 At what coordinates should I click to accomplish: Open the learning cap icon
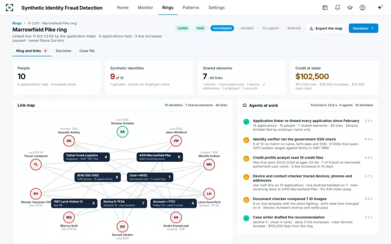point(350,7)
